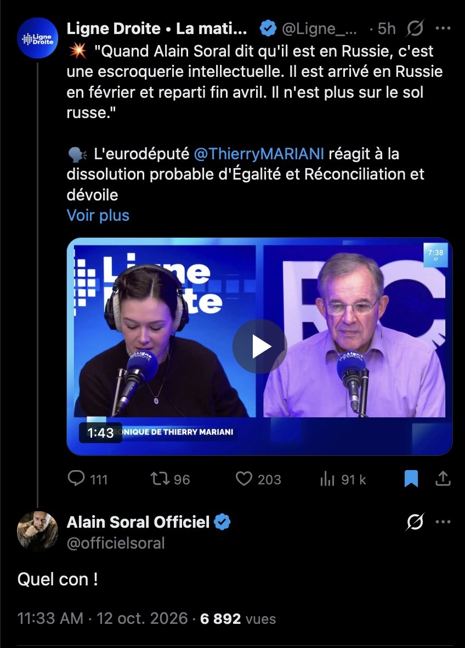
Task: Open the 12 oct. 2026 timestamp
Action: coord(142,618)
